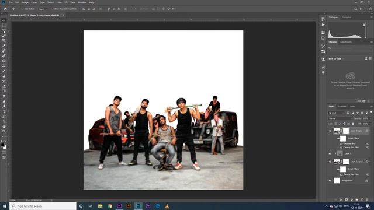Open the Image menu
Viewport: 374px width, 210px height.
click(x=25, y=2)
